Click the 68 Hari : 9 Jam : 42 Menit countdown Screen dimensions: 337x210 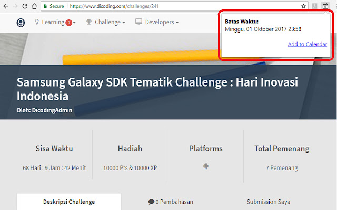point(54,168)
